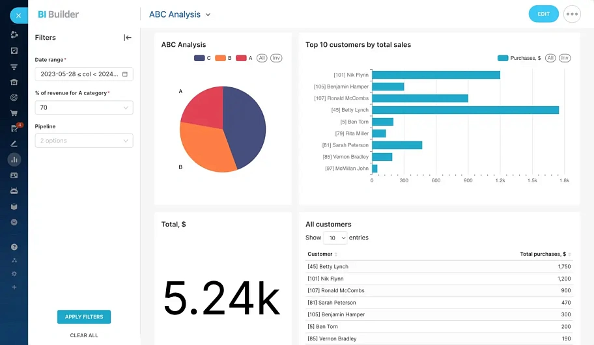The height and width of the screenshot is (345, 594).
Task: Open the target goals sidebar icon
Action: [x=14, y=98]
